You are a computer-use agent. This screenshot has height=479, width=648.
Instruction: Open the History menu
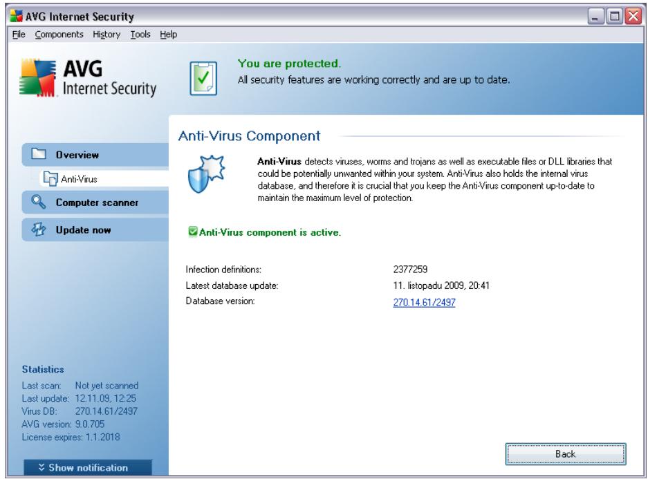(x=107, y=35)
